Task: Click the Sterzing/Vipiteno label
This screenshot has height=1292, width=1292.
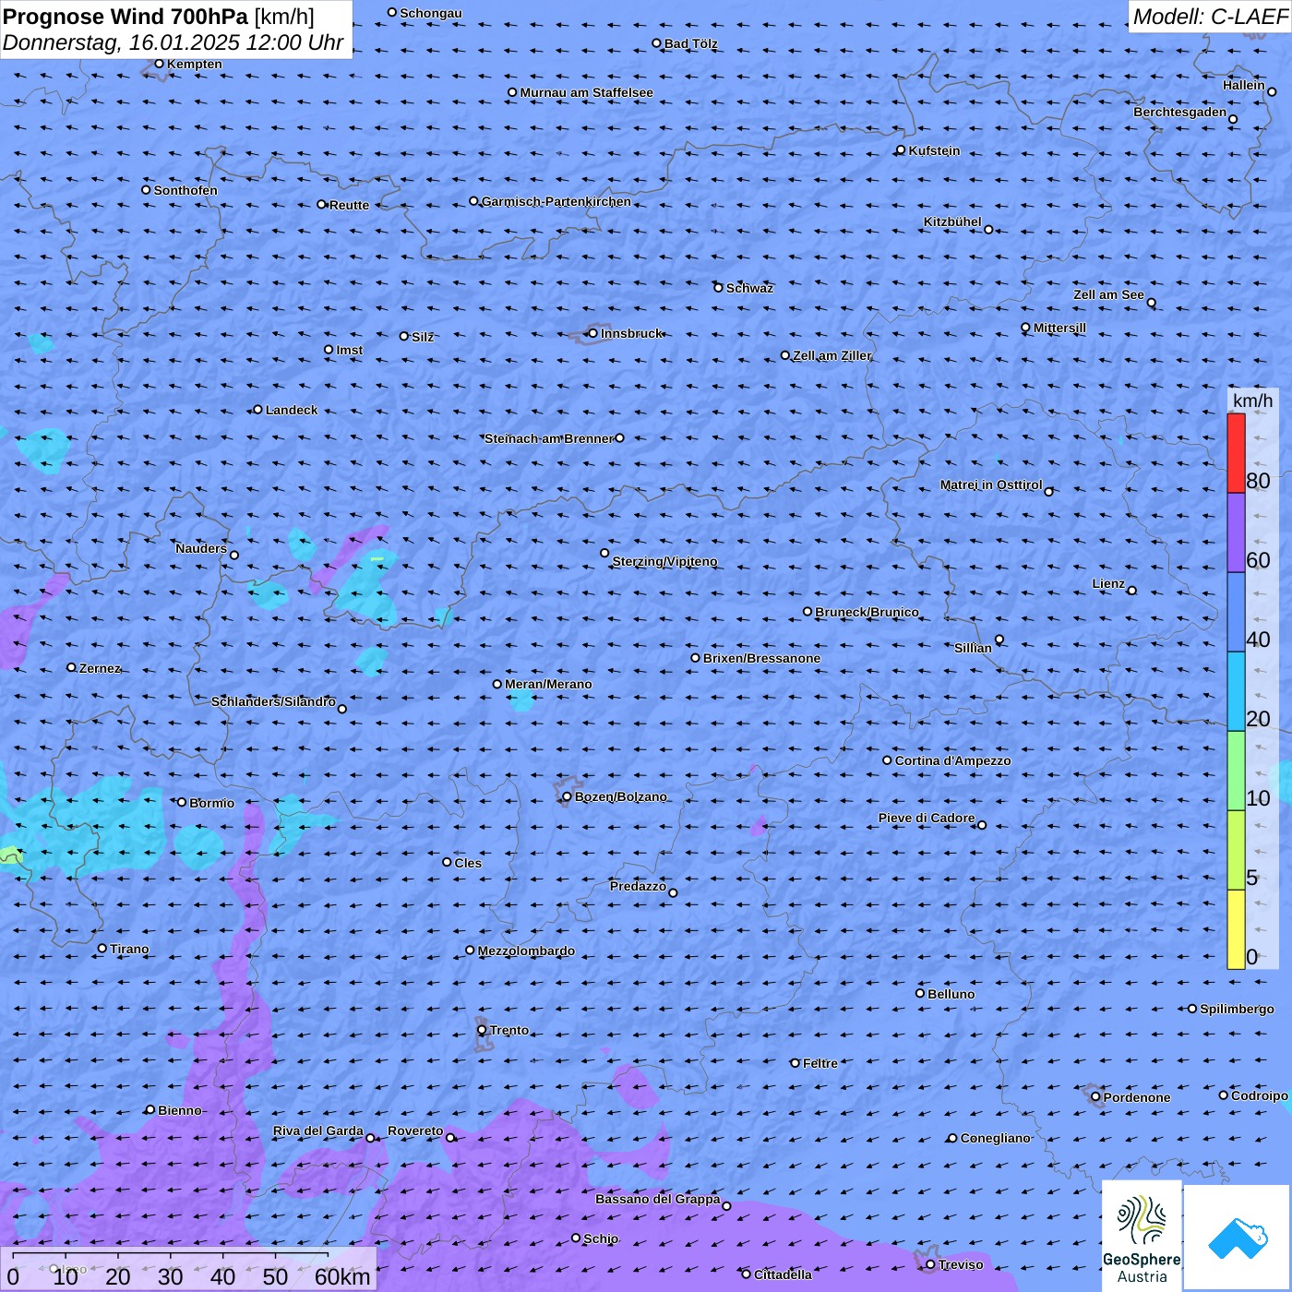Action: click(664, 561)
